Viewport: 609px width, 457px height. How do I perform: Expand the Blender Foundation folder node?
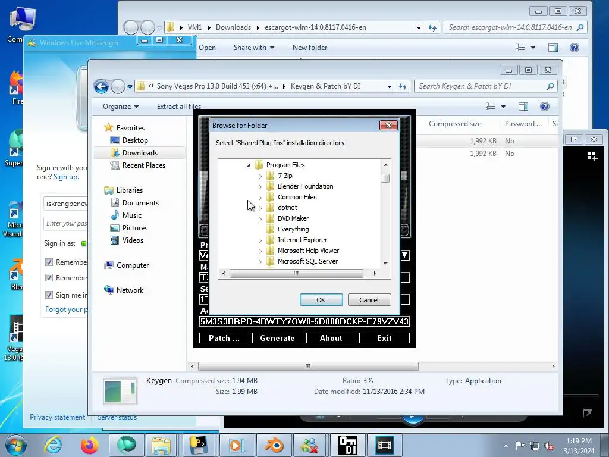click(260, 187)
